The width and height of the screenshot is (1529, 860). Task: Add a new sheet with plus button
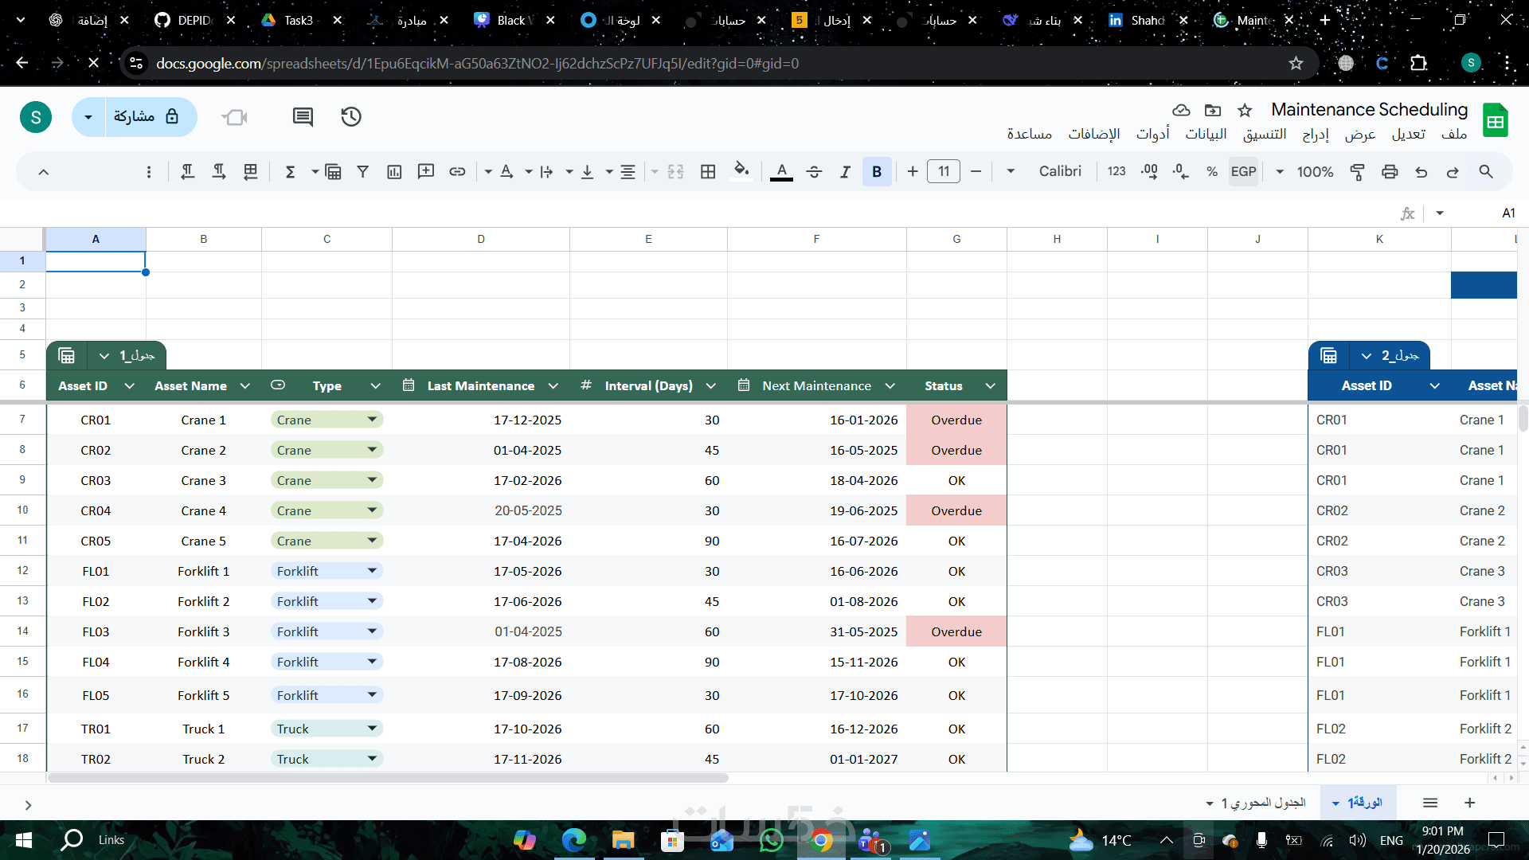click(x=1470, y=803)
